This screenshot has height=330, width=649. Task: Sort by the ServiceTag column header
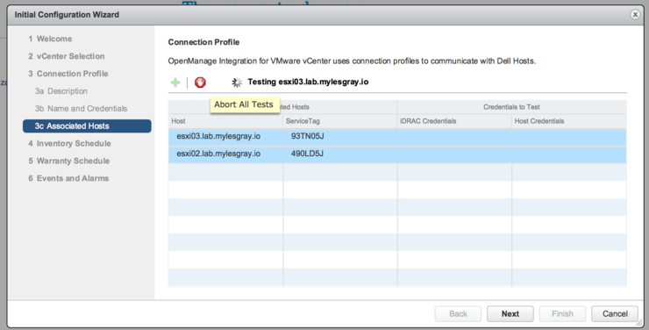tap(339, 121)
